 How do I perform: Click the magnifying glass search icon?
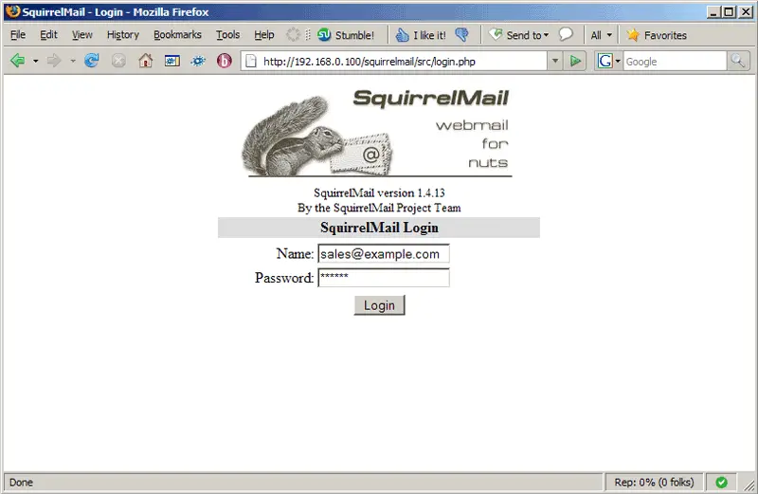pyautogui.click(x=738, y=61)
